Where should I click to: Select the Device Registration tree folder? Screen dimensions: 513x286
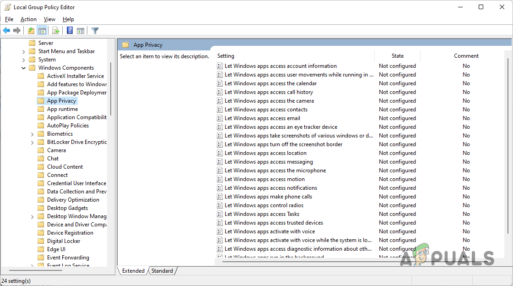pyautogui.click(x=70, y=232)
